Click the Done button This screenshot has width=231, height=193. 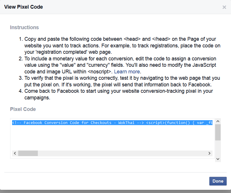pos(218,181)
